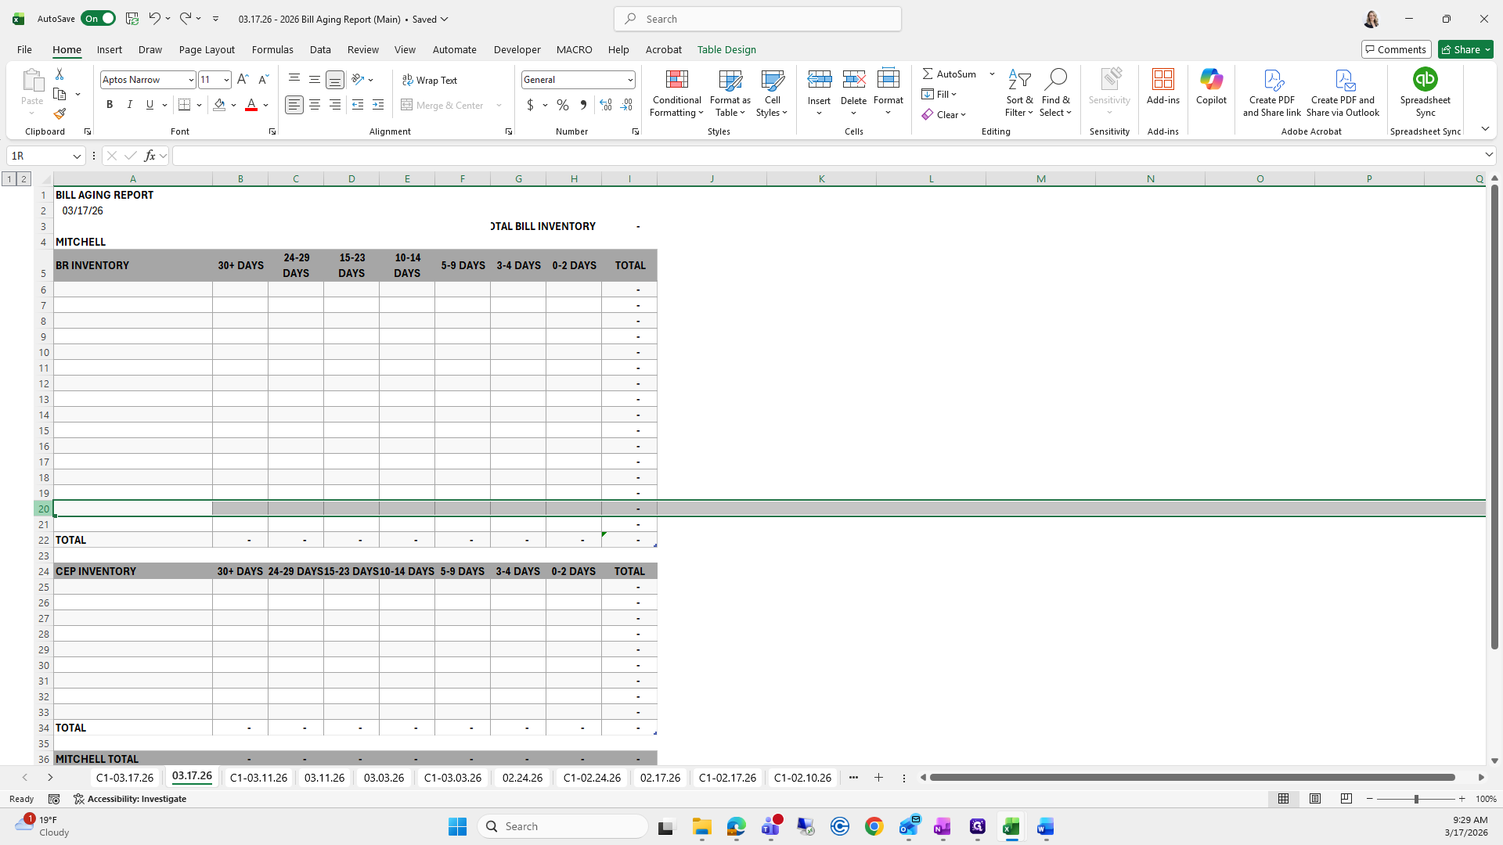Click the Merge & Center icon
The height and width of the screenshot is (845, 1503).
pos(407,105)
